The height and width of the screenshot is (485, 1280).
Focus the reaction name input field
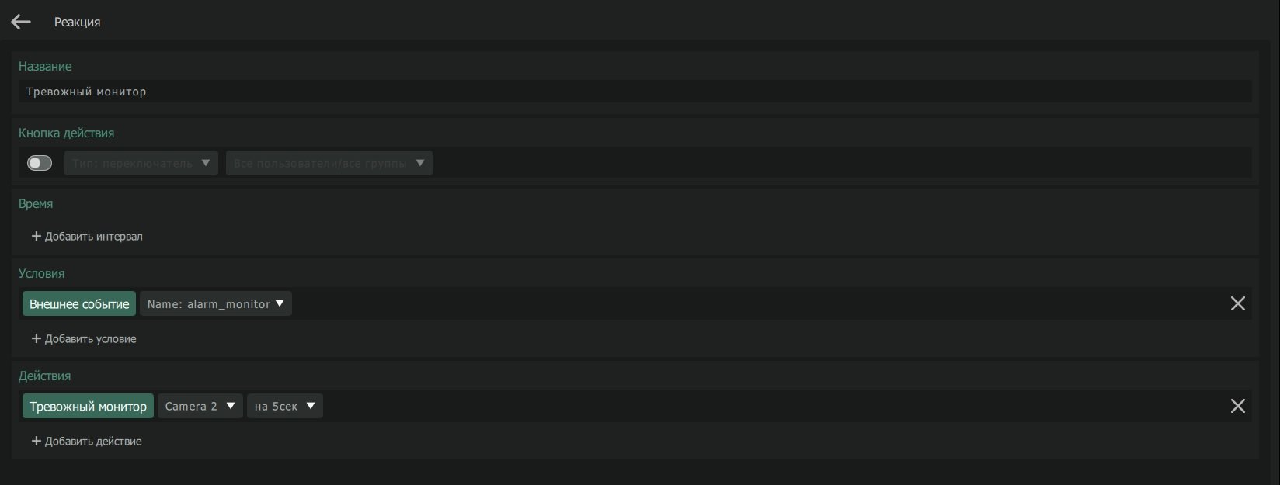(634, 92)
